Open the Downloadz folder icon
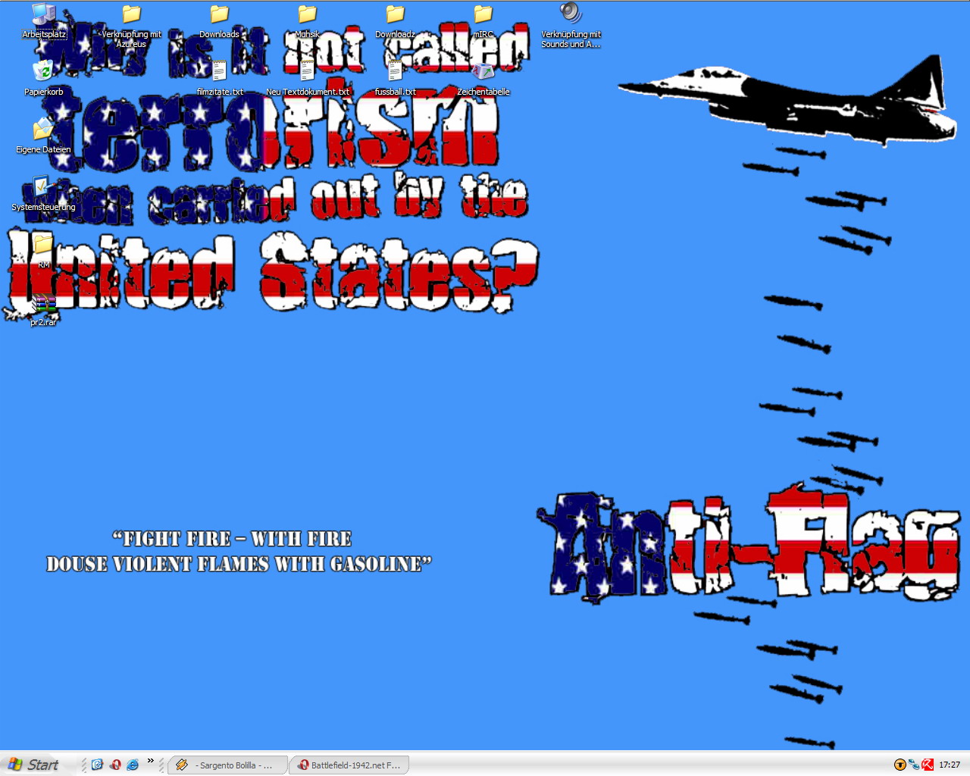The image size is (970, 776). coord(395,21)
